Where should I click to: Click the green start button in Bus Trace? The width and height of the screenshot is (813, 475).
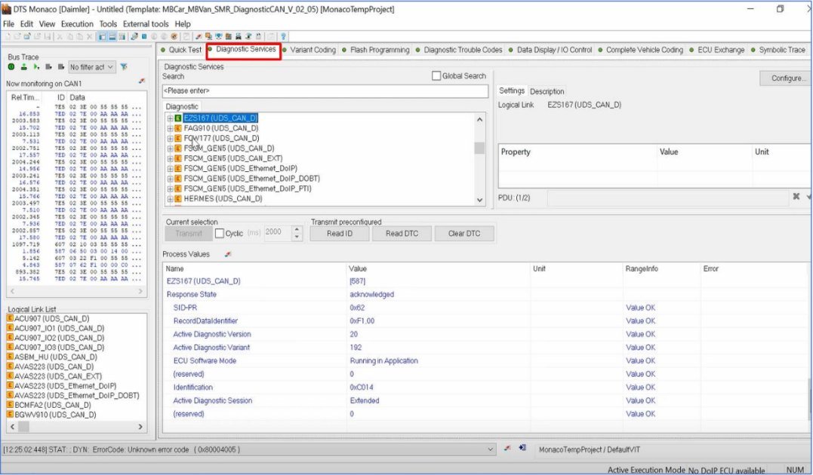[x=12, y=67]
